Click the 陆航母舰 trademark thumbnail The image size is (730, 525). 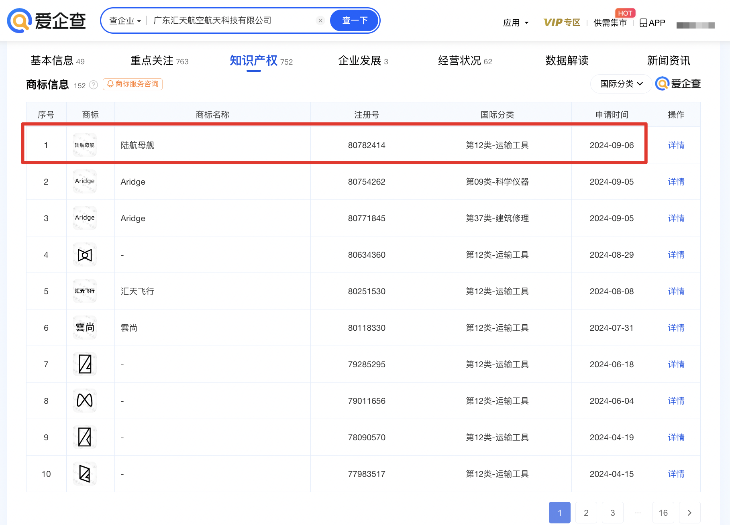(x=85, y=145)
